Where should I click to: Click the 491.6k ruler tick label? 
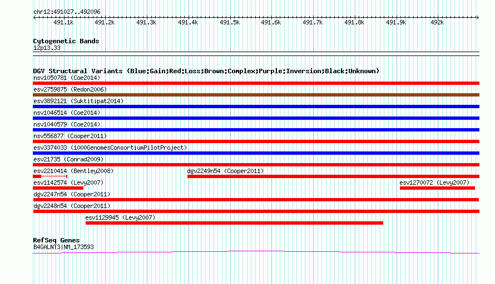[271, 22]
